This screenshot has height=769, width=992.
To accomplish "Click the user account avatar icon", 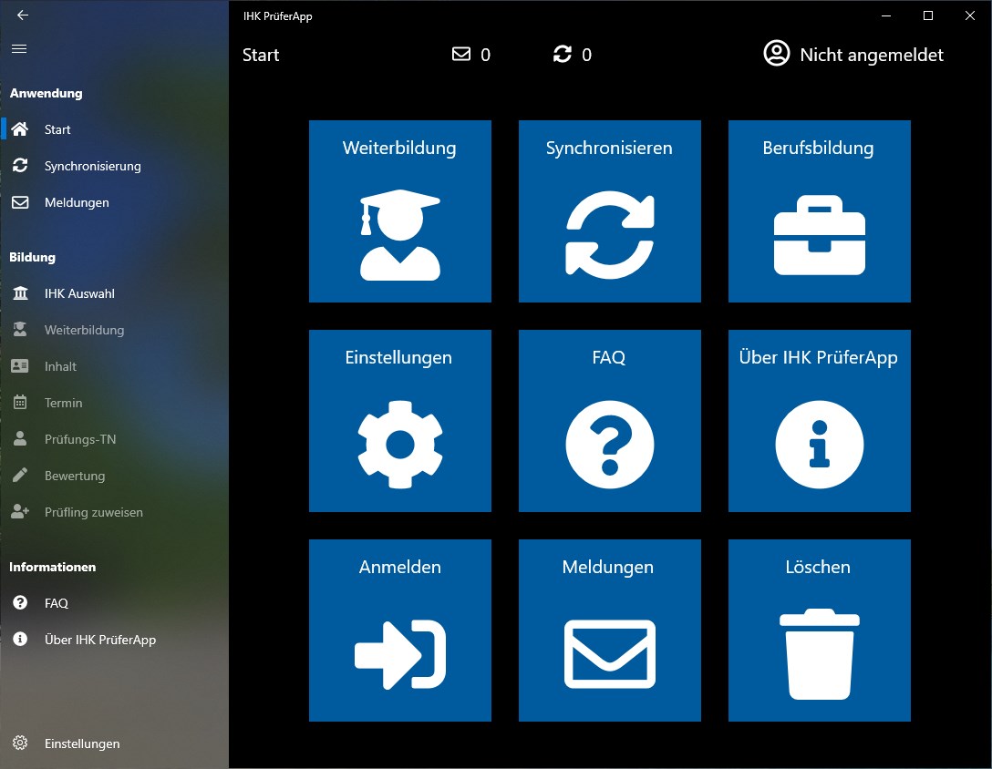I will 776,53.
